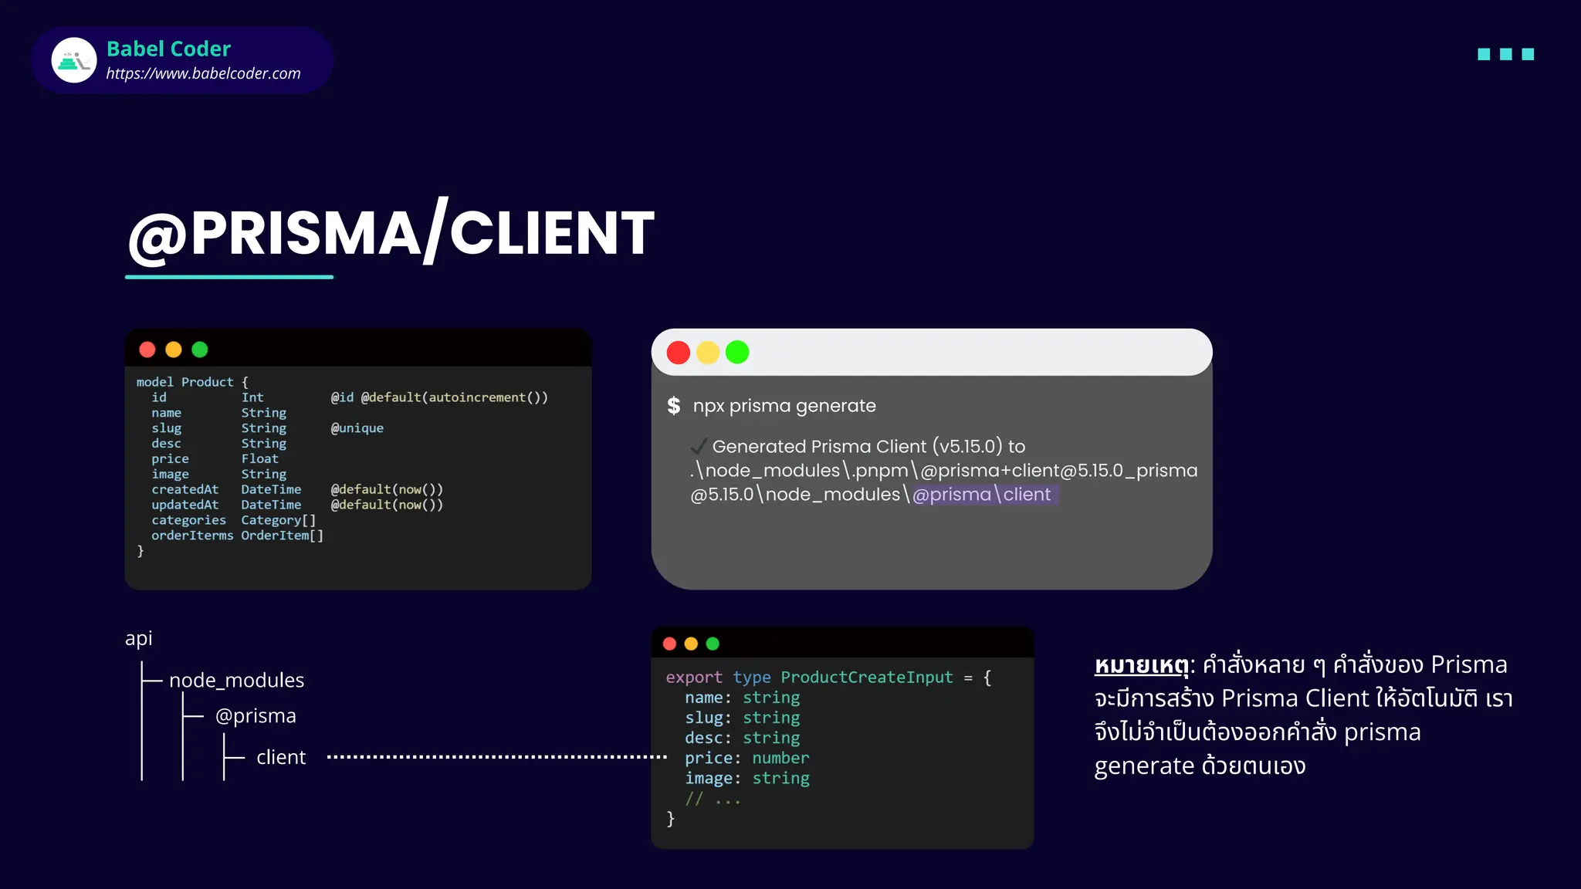The height and width of the screenshot is (889, 1581).
Task: Select node_modules in the folder tree
Action: click(237, 680)
